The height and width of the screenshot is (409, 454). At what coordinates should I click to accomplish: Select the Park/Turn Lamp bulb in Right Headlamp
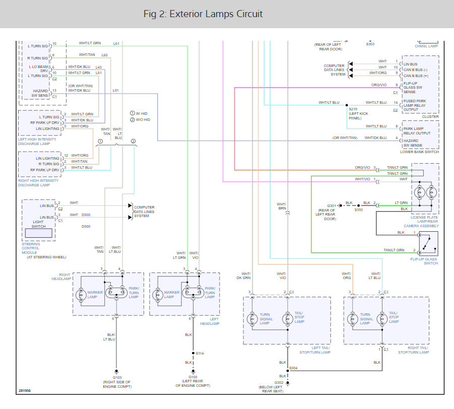coord(116,292)
